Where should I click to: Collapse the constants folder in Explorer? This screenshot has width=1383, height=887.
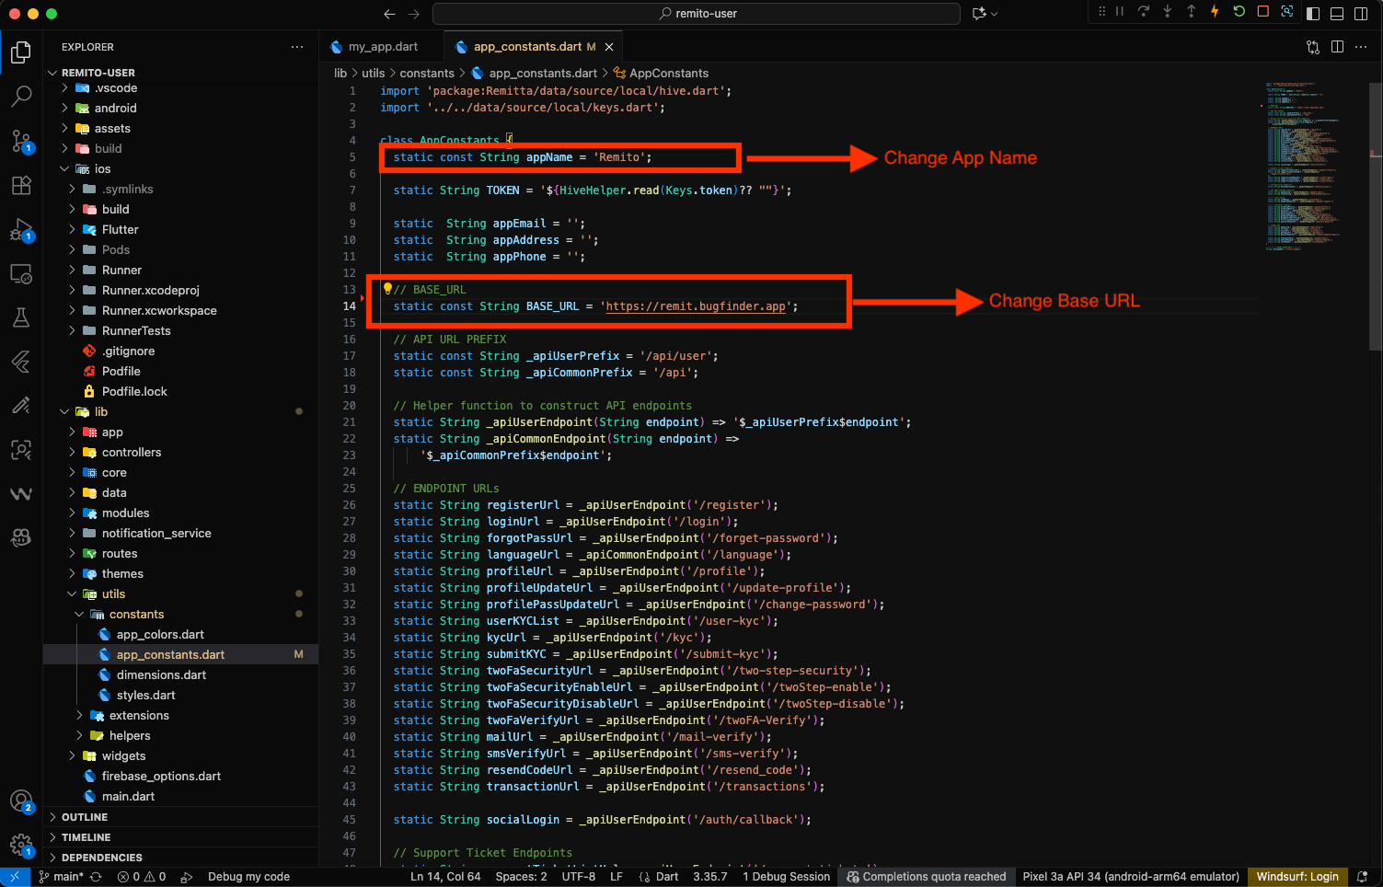tap(135, 615)
